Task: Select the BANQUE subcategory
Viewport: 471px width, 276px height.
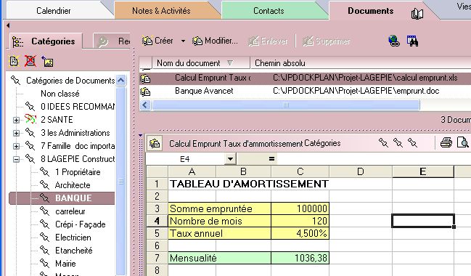Action: 73,198
